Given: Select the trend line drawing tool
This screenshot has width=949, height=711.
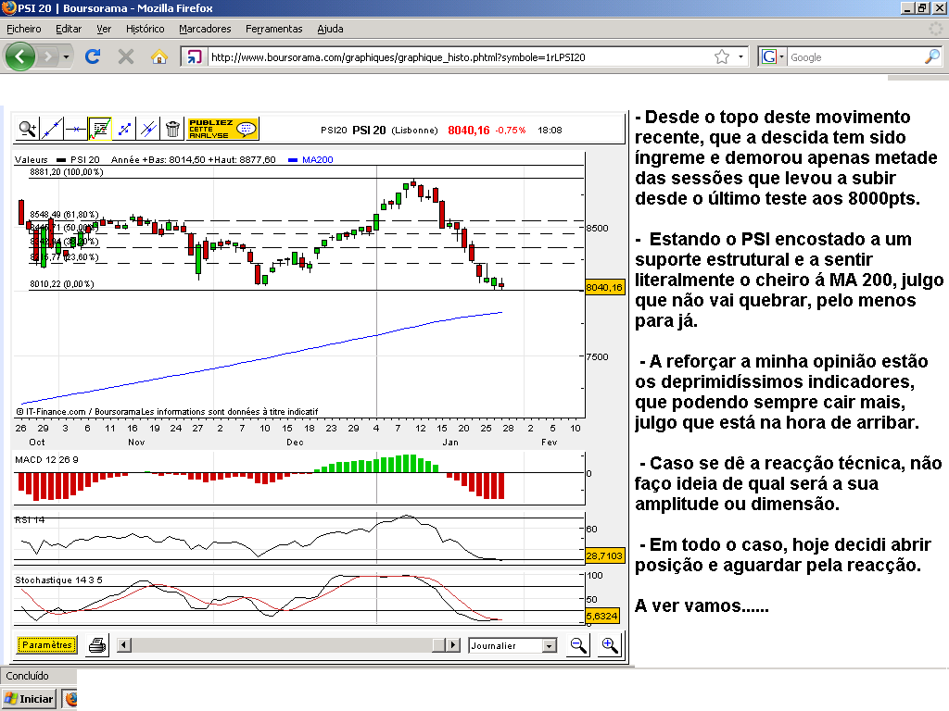Looking at the screenshot, I should [x=52, y=129].
